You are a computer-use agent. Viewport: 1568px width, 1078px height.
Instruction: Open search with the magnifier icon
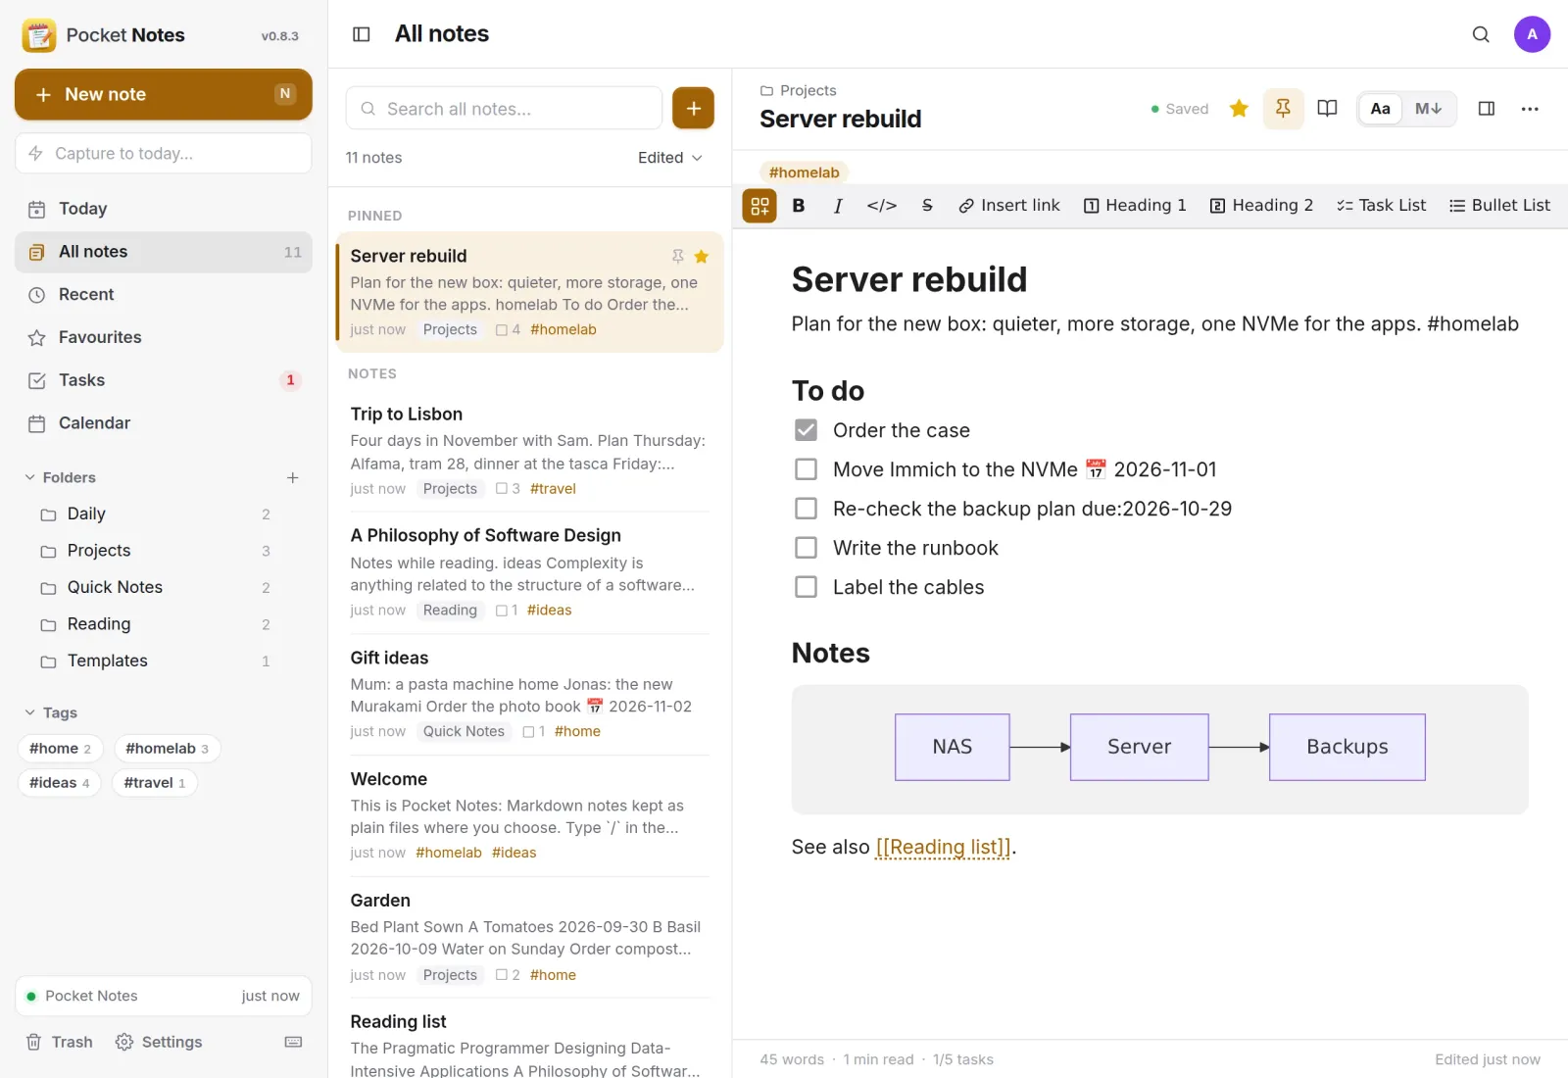tap(1481, 34)
